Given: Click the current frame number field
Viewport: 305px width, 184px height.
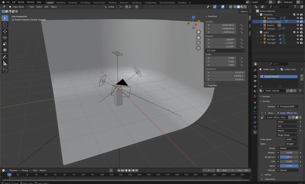Looking at the screenshot, I should (209, 170).
